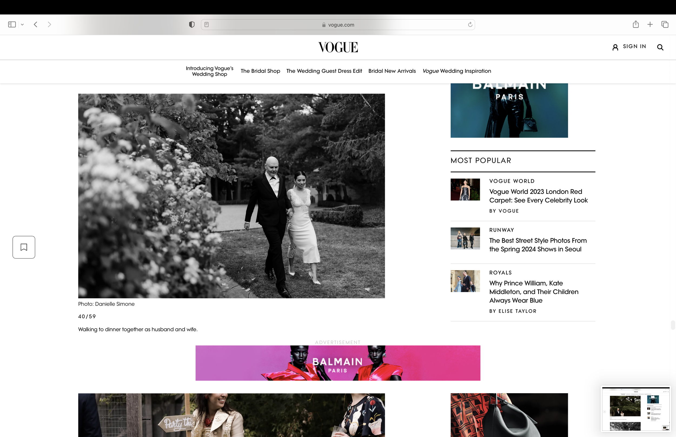This screenshot has width=676, height=437.
Task: Click the page's vertical scrollbar thumb
Action: (672, 325)
